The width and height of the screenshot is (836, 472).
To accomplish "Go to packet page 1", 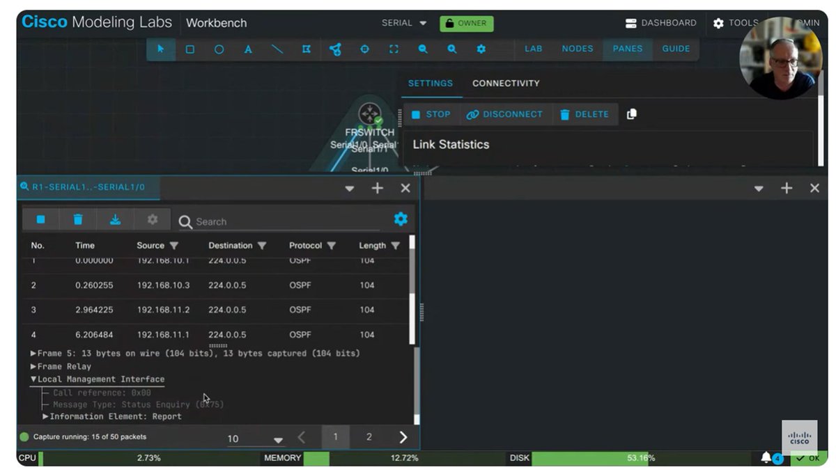I will pyautogui.click(x=335, y=437).
